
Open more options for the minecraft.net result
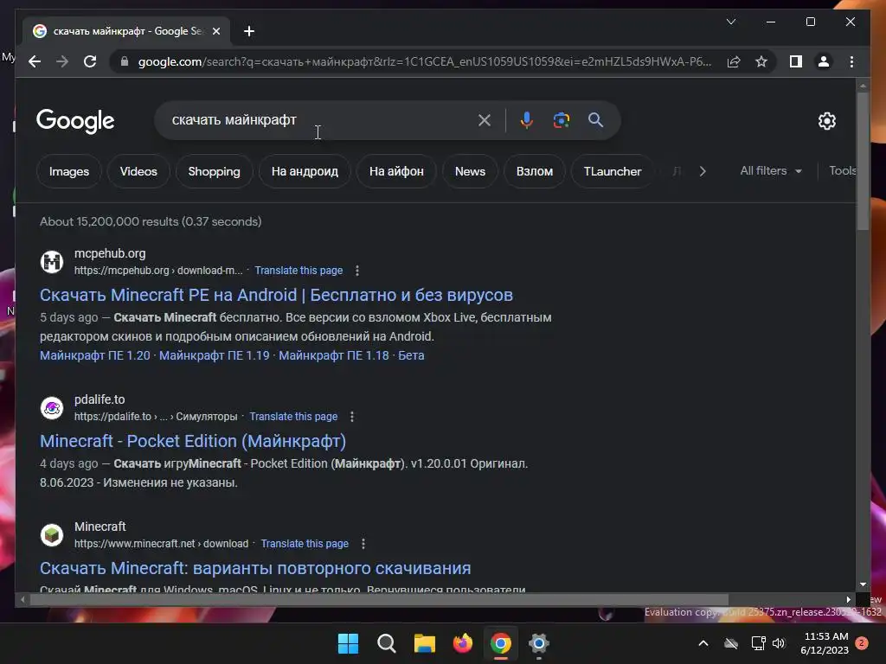(363, 544)
